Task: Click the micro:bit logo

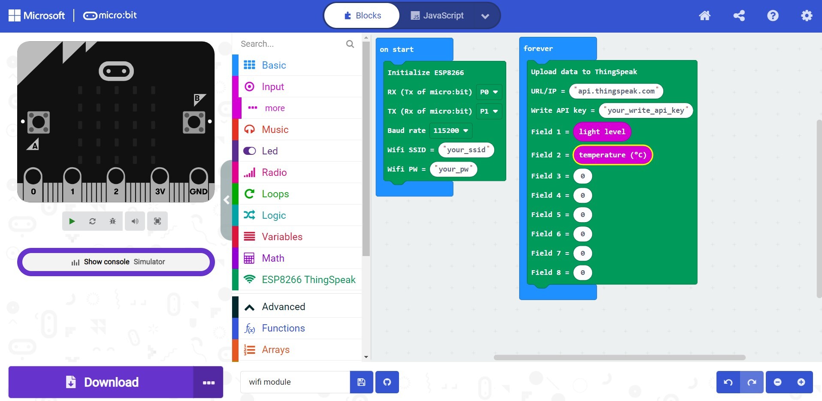Action: click(110, 15)
